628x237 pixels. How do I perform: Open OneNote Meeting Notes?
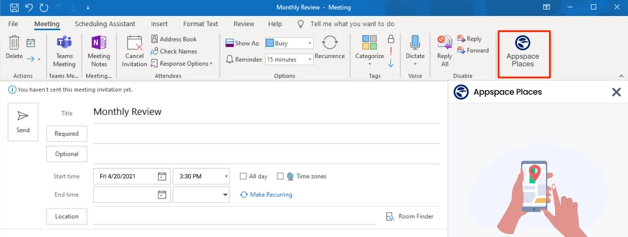click(x=99, y=51)
